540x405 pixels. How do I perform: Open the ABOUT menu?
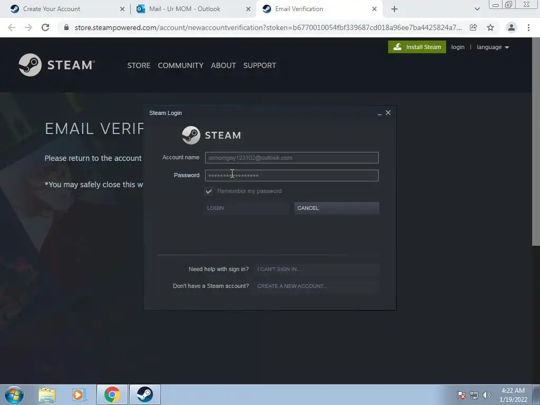(223, 65)
